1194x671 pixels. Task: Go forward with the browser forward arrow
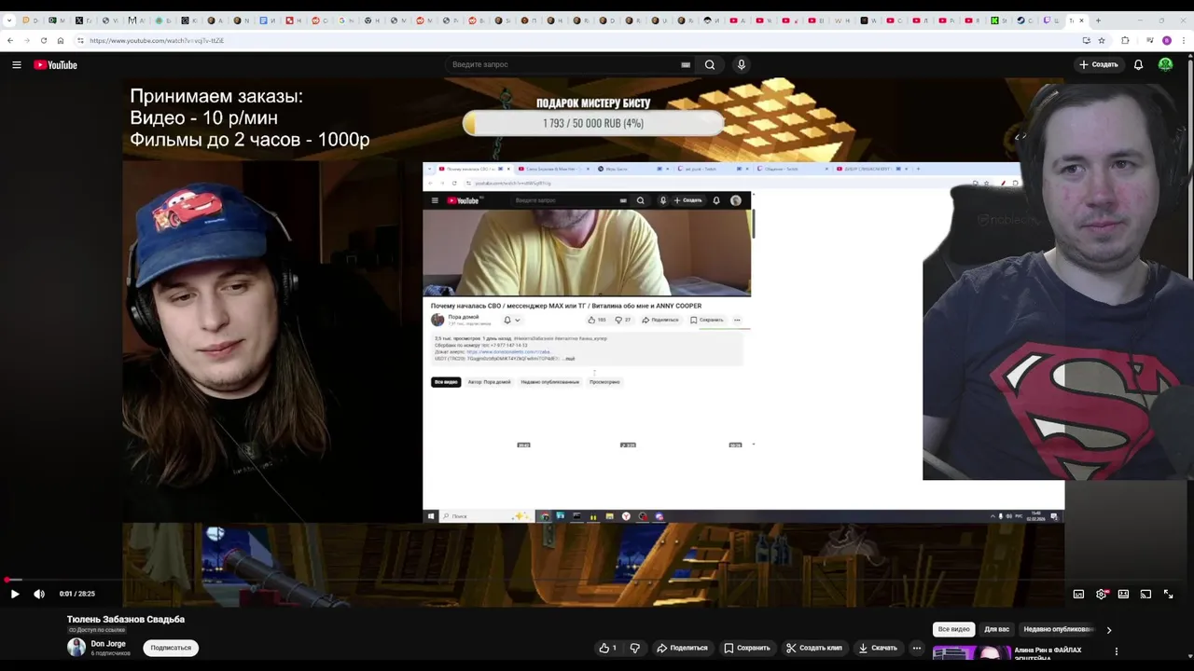coord(26,40)
